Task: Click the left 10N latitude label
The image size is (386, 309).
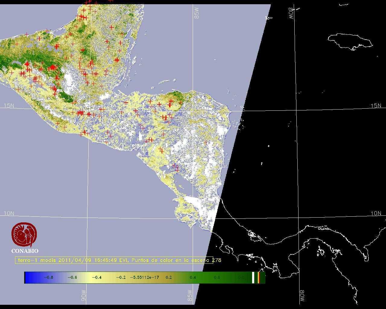Action: [x=9, y=213]
